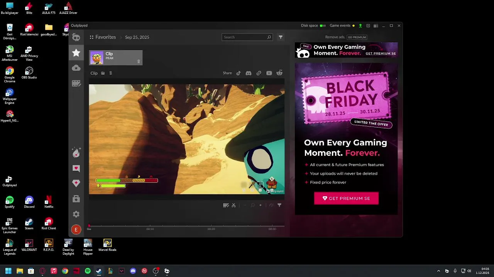Click the Disk space indicator
The width and height of the screenshot is (494, 277).
tap(313, 26)
